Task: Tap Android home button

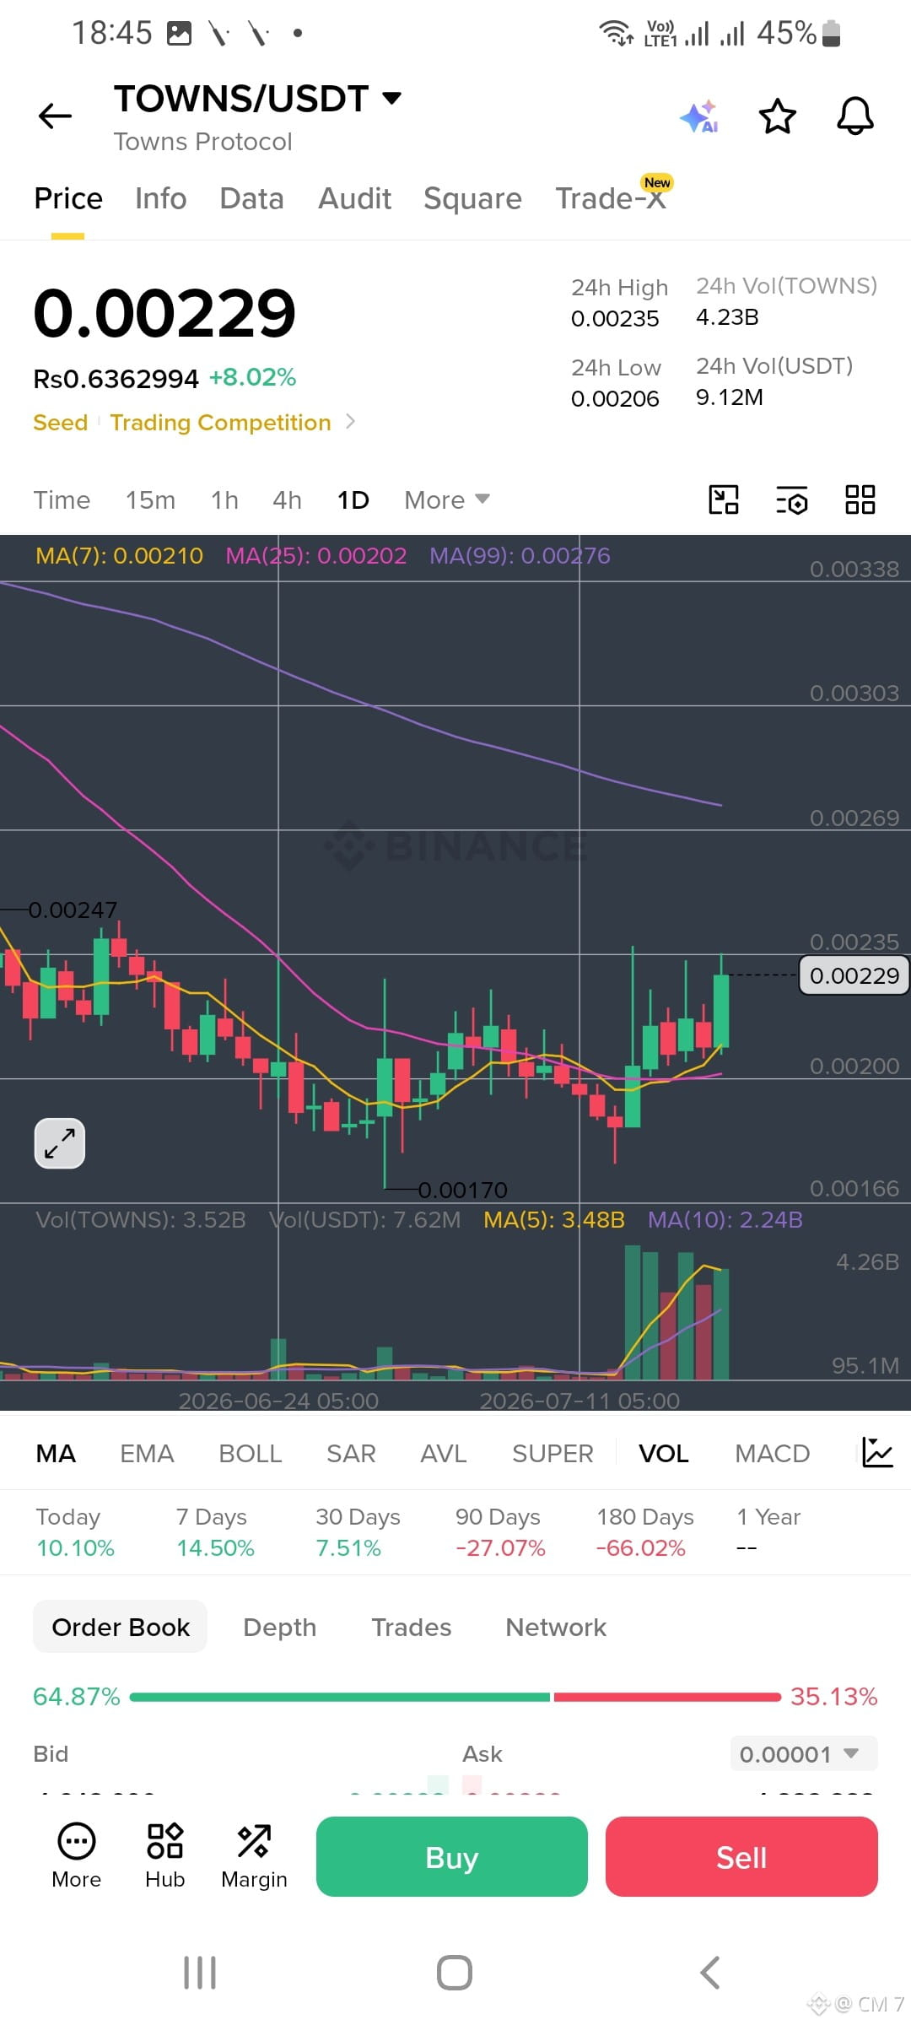Action: click(455, 1973)
